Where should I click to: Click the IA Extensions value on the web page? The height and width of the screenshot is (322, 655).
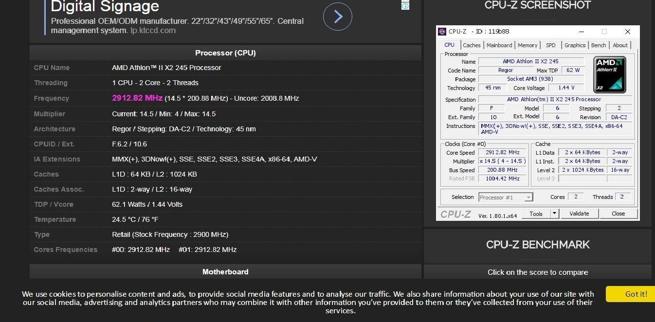point(215,159)
